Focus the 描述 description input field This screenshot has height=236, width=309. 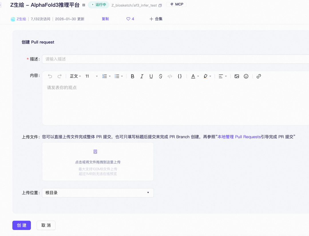[175, 59]
